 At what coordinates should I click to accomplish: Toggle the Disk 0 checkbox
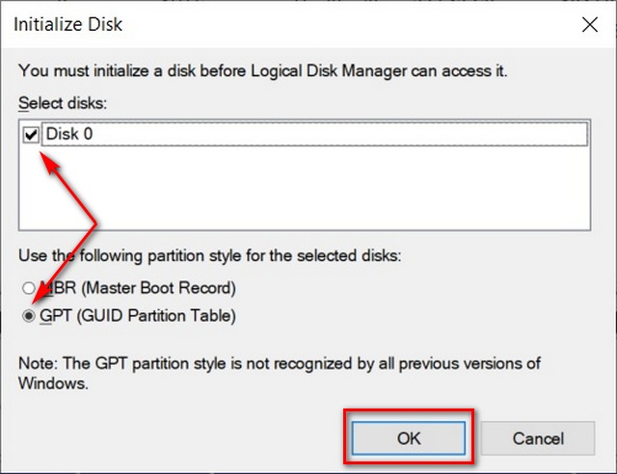click(31, 135)
